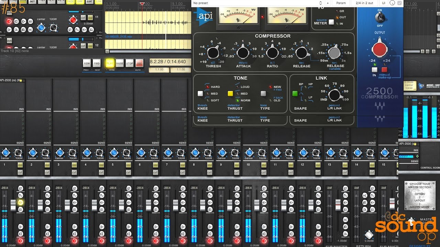Open the 2/4 in 2 out routing menu

pyautogui.click(x=364, y=3)
